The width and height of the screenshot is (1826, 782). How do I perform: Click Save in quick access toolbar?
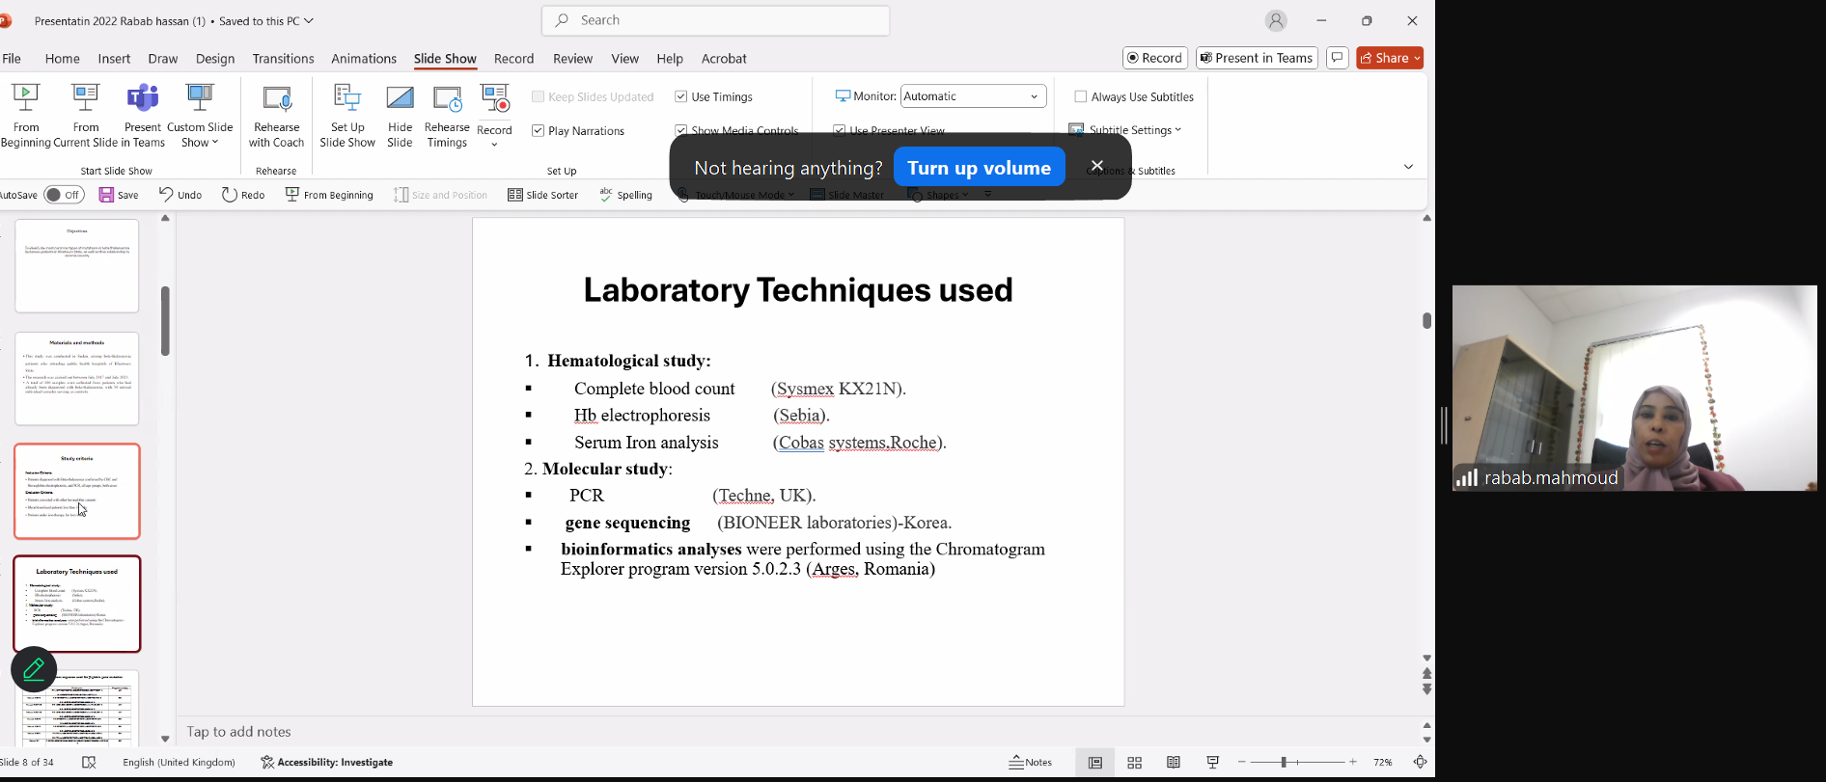(x=120, y=195)
